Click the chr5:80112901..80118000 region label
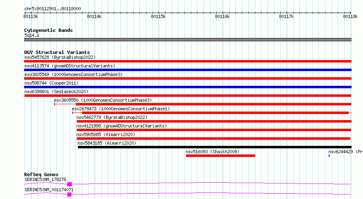 pos(53,9)
